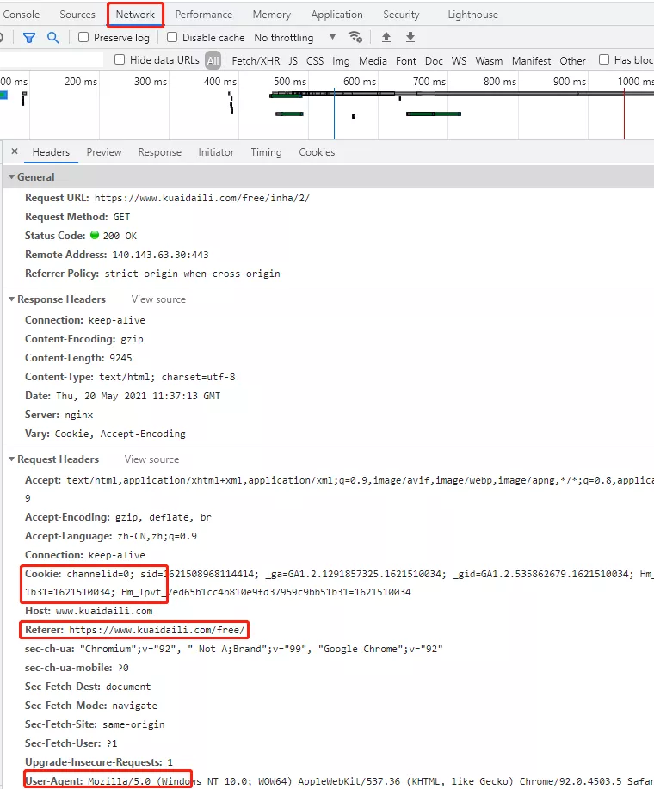The image size is (654, 789).
Task: Toggle Disable cache checkbox
Action: pyautogui.click(x=172, y=37)
